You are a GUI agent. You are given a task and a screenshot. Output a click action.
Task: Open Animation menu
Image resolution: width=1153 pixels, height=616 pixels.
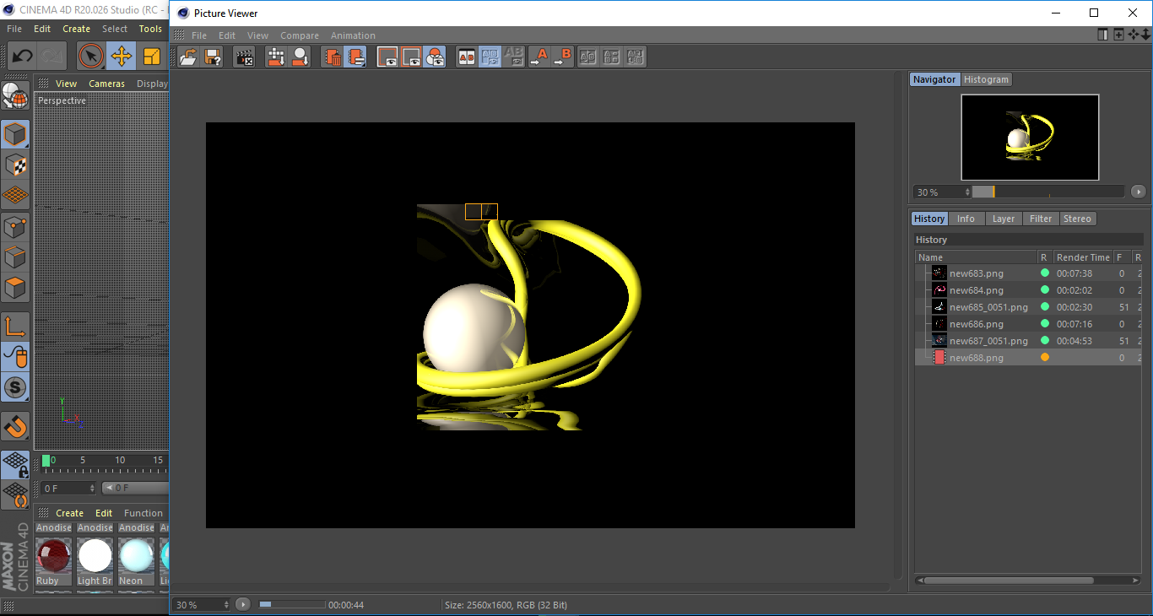[353, 35]
